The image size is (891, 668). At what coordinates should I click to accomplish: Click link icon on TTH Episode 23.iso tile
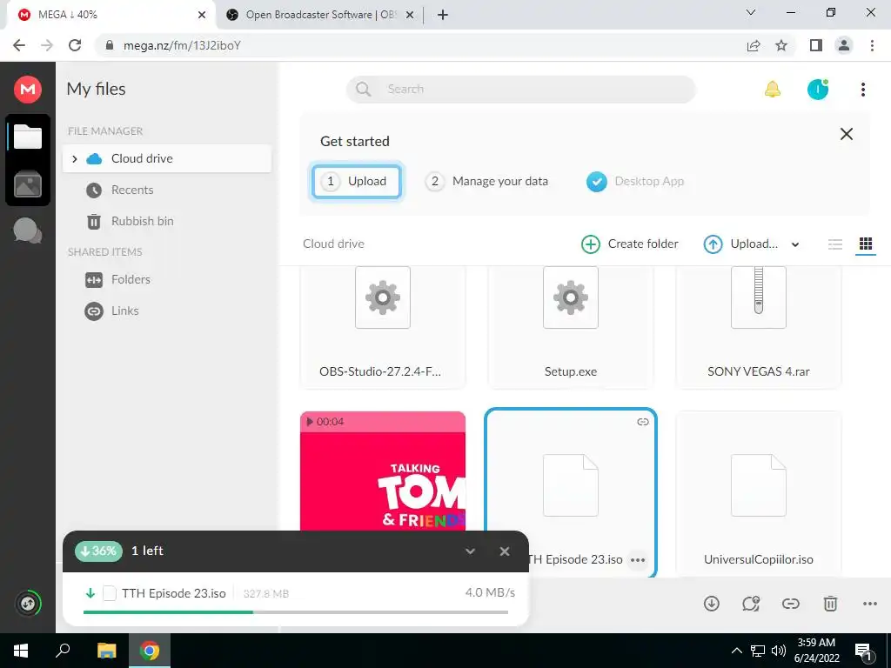point(643,422)
